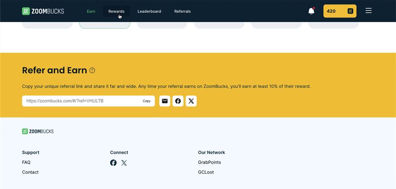Viewport: 396px width, 189px height.
Task: Open the hamburger menu
Action: [x=368, y=10]
